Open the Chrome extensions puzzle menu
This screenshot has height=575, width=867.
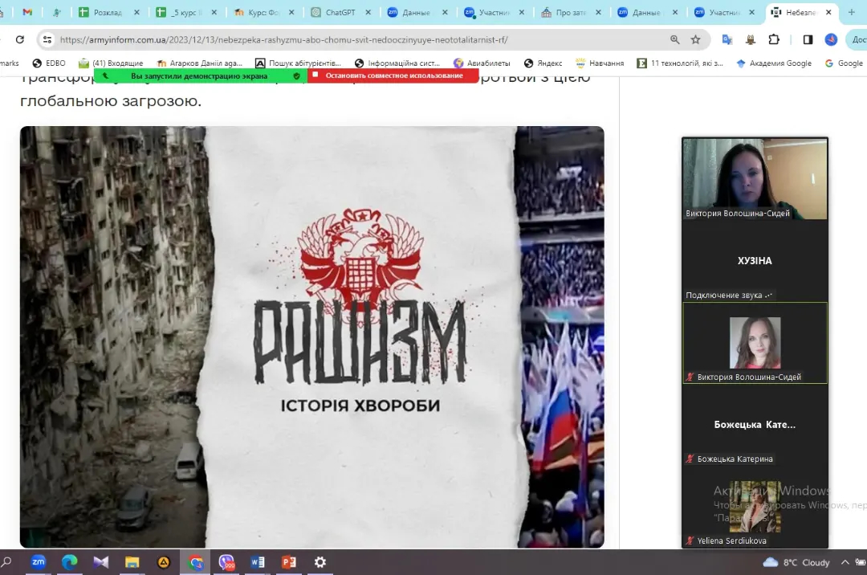click(x=774, y=39)
